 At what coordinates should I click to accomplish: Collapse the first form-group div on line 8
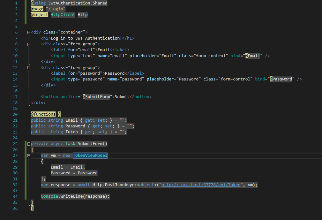(29, 44)
